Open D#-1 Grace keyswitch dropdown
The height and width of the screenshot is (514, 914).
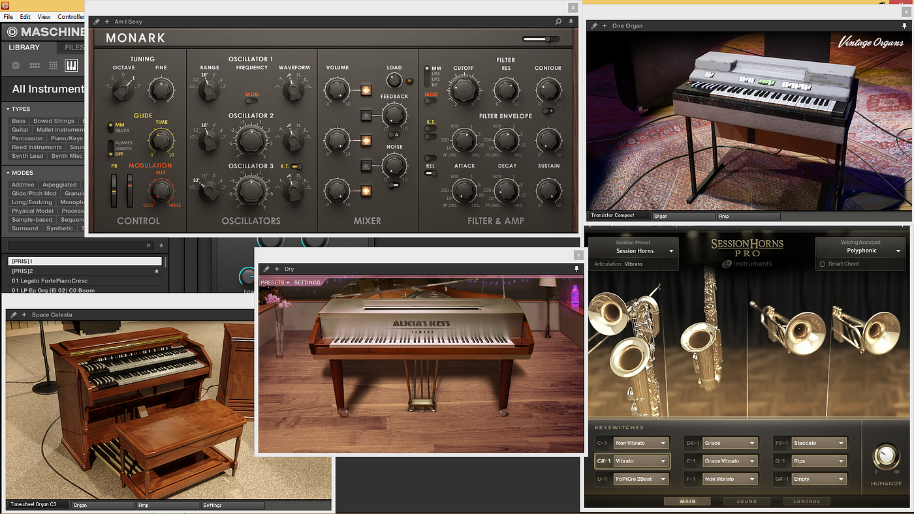point(731,443)
